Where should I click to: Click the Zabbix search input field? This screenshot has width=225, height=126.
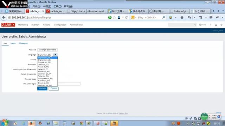[181, 25]
